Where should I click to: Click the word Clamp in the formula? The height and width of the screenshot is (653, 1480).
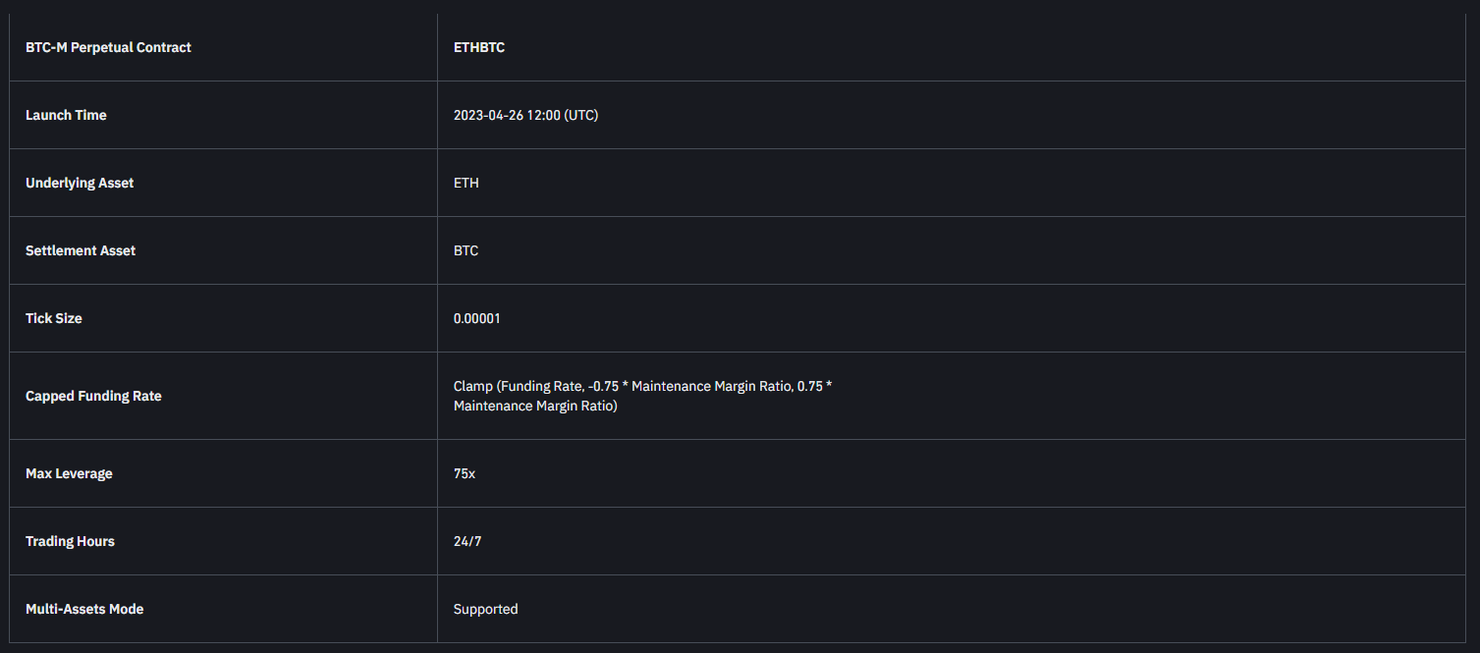473,387
